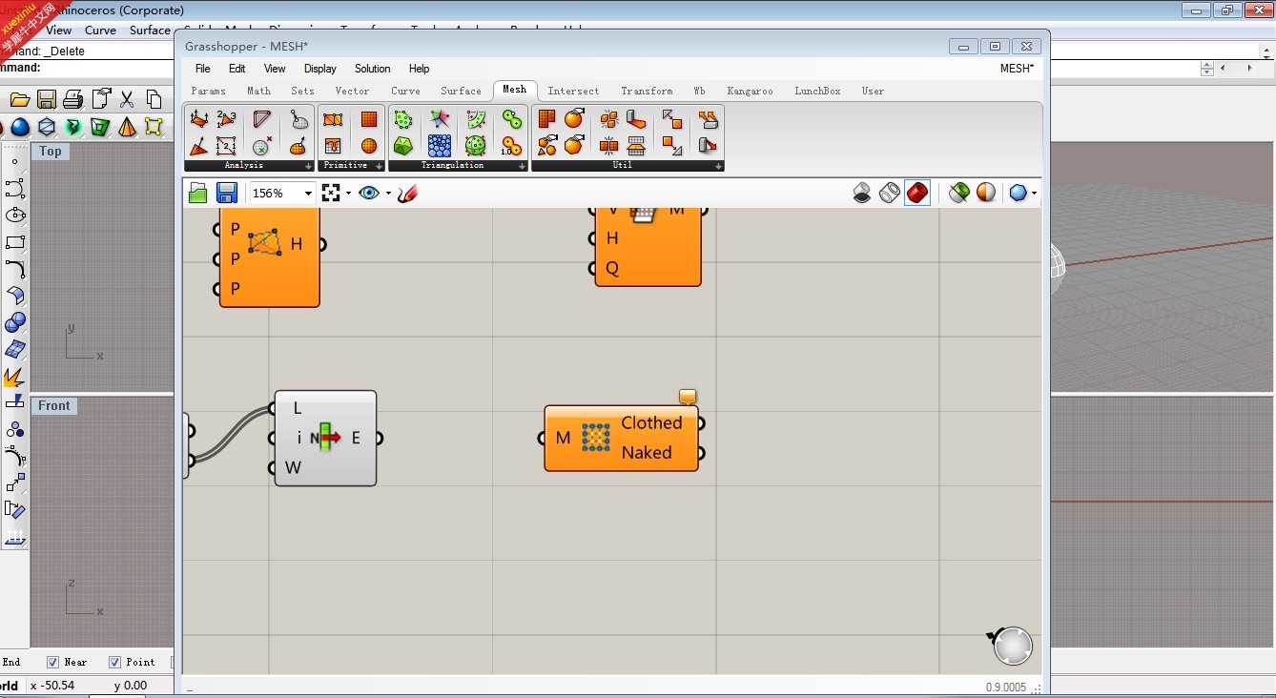Click the green Convex Hull points icon
This screenshot has height=698, width=1276.
click(x=403, y=119)
